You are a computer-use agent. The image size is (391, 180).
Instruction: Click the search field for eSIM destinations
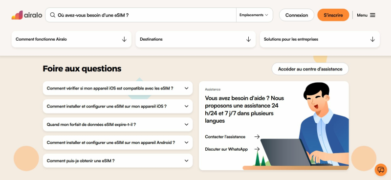(141, 15)
